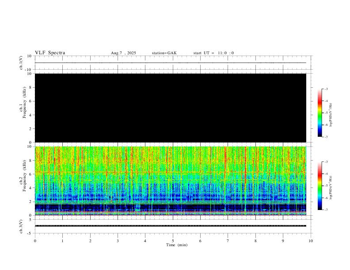Click the date label 'Aug.7 , 2025'
This screenshot has width=350, height=270.
pos(123,53)
